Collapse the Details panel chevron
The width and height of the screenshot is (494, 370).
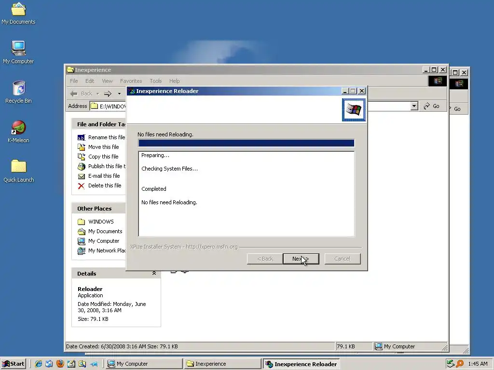(154, 273)
